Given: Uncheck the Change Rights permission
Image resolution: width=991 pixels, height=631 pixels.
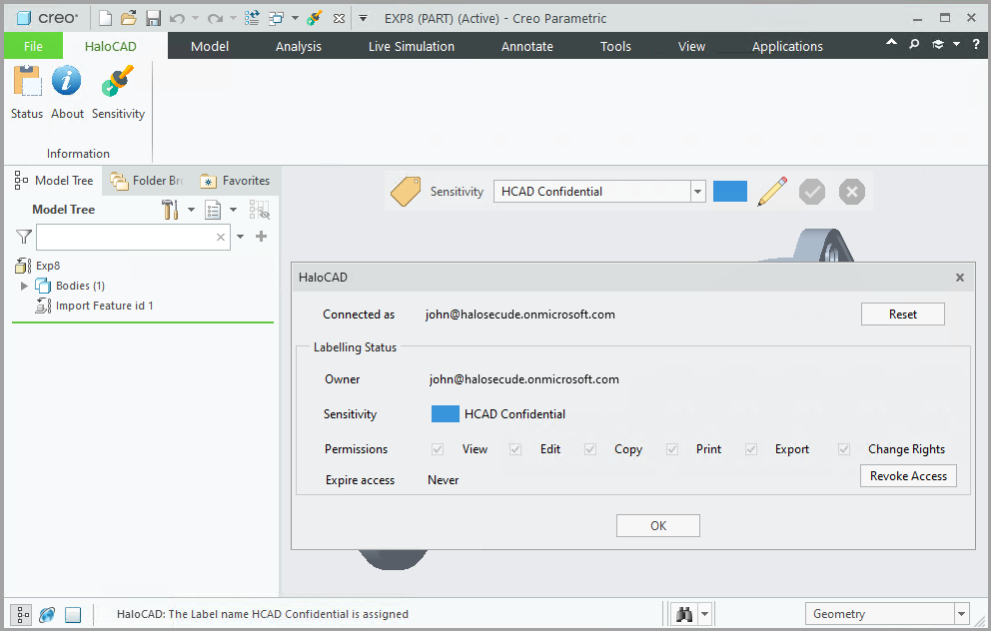Looking at the screenshot, I should pos(843,449).
